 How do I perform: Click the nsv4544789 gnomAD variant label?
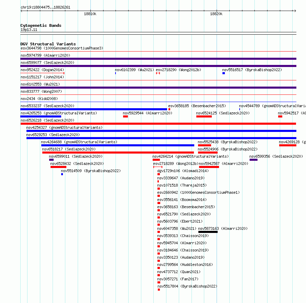[x=272, y=106]
